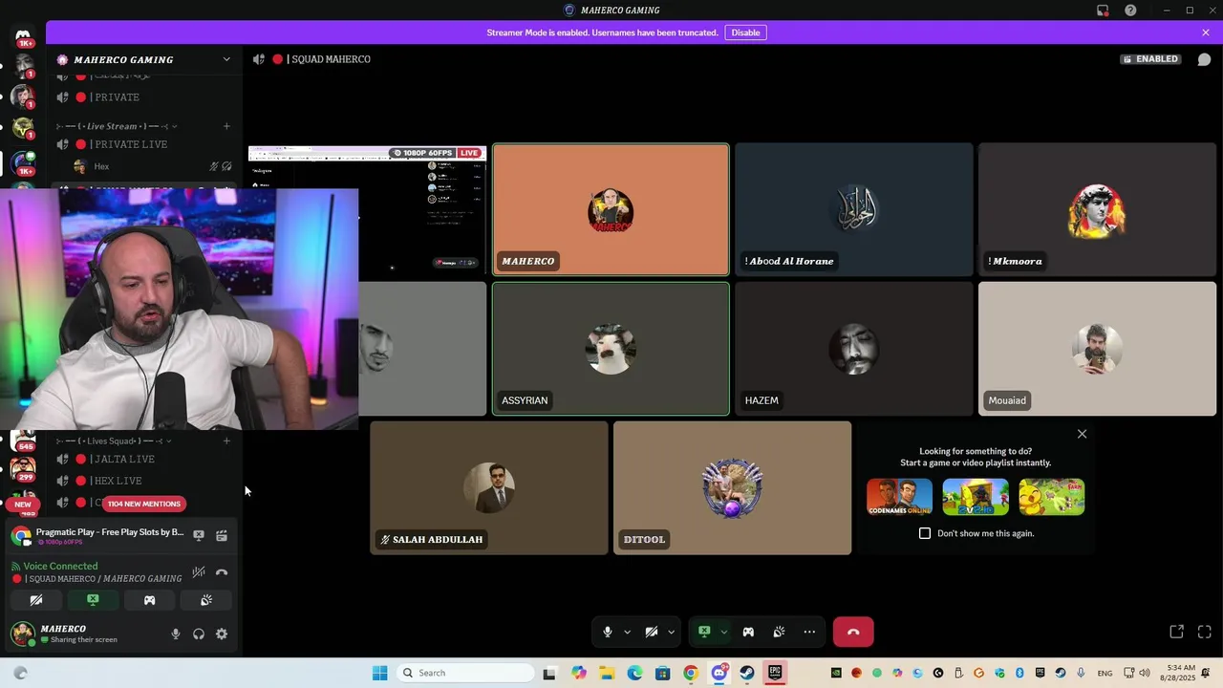Open Windows Start menu
This screenshot has height=688, width=1223.
tap(379, 673)
